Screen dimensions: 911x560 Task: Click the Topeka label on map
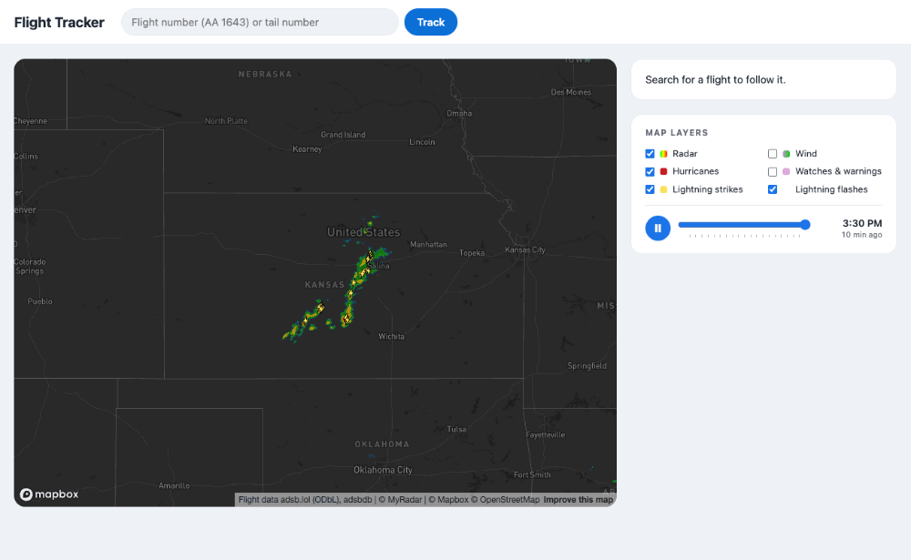click(472, 253)
